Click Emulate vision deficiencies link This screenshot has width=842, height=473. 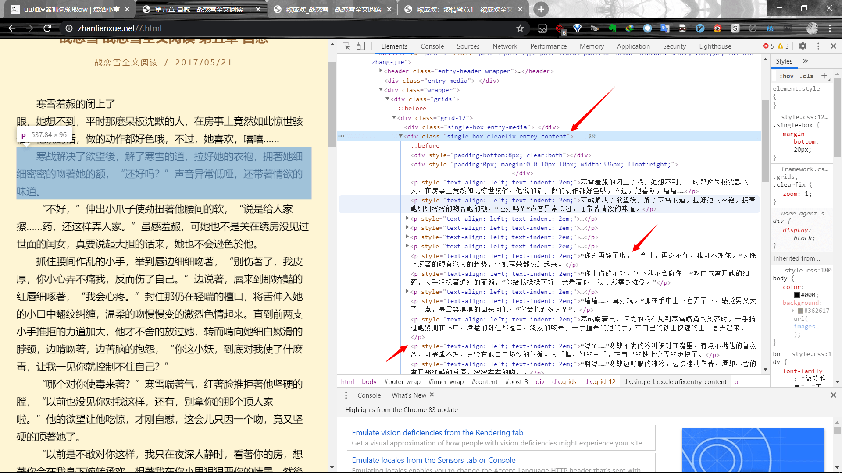(x=437, y=433)
